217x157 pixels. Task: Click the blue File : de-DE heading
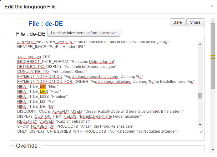pos(48,23)
